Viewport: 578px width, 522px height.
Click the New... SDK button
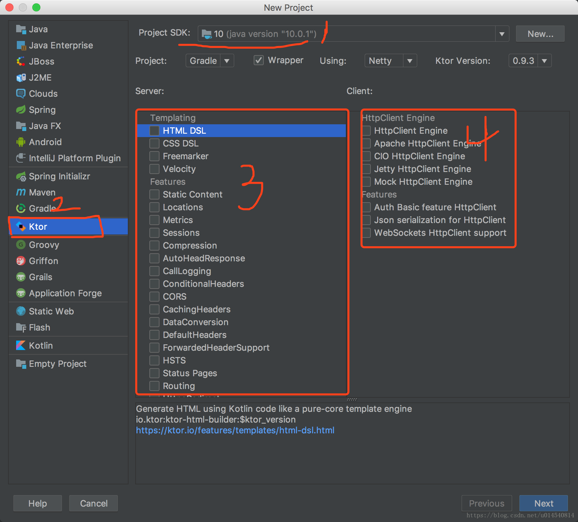[x=540, y=34]
